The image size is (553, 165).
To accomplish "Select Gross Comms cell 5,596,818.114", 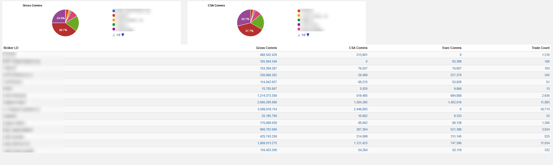I will coord(267,109).
